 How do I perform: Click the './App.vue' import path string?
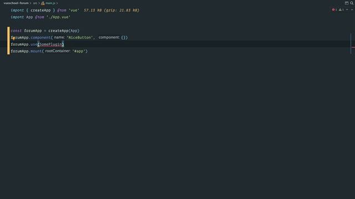pos(58,17)
